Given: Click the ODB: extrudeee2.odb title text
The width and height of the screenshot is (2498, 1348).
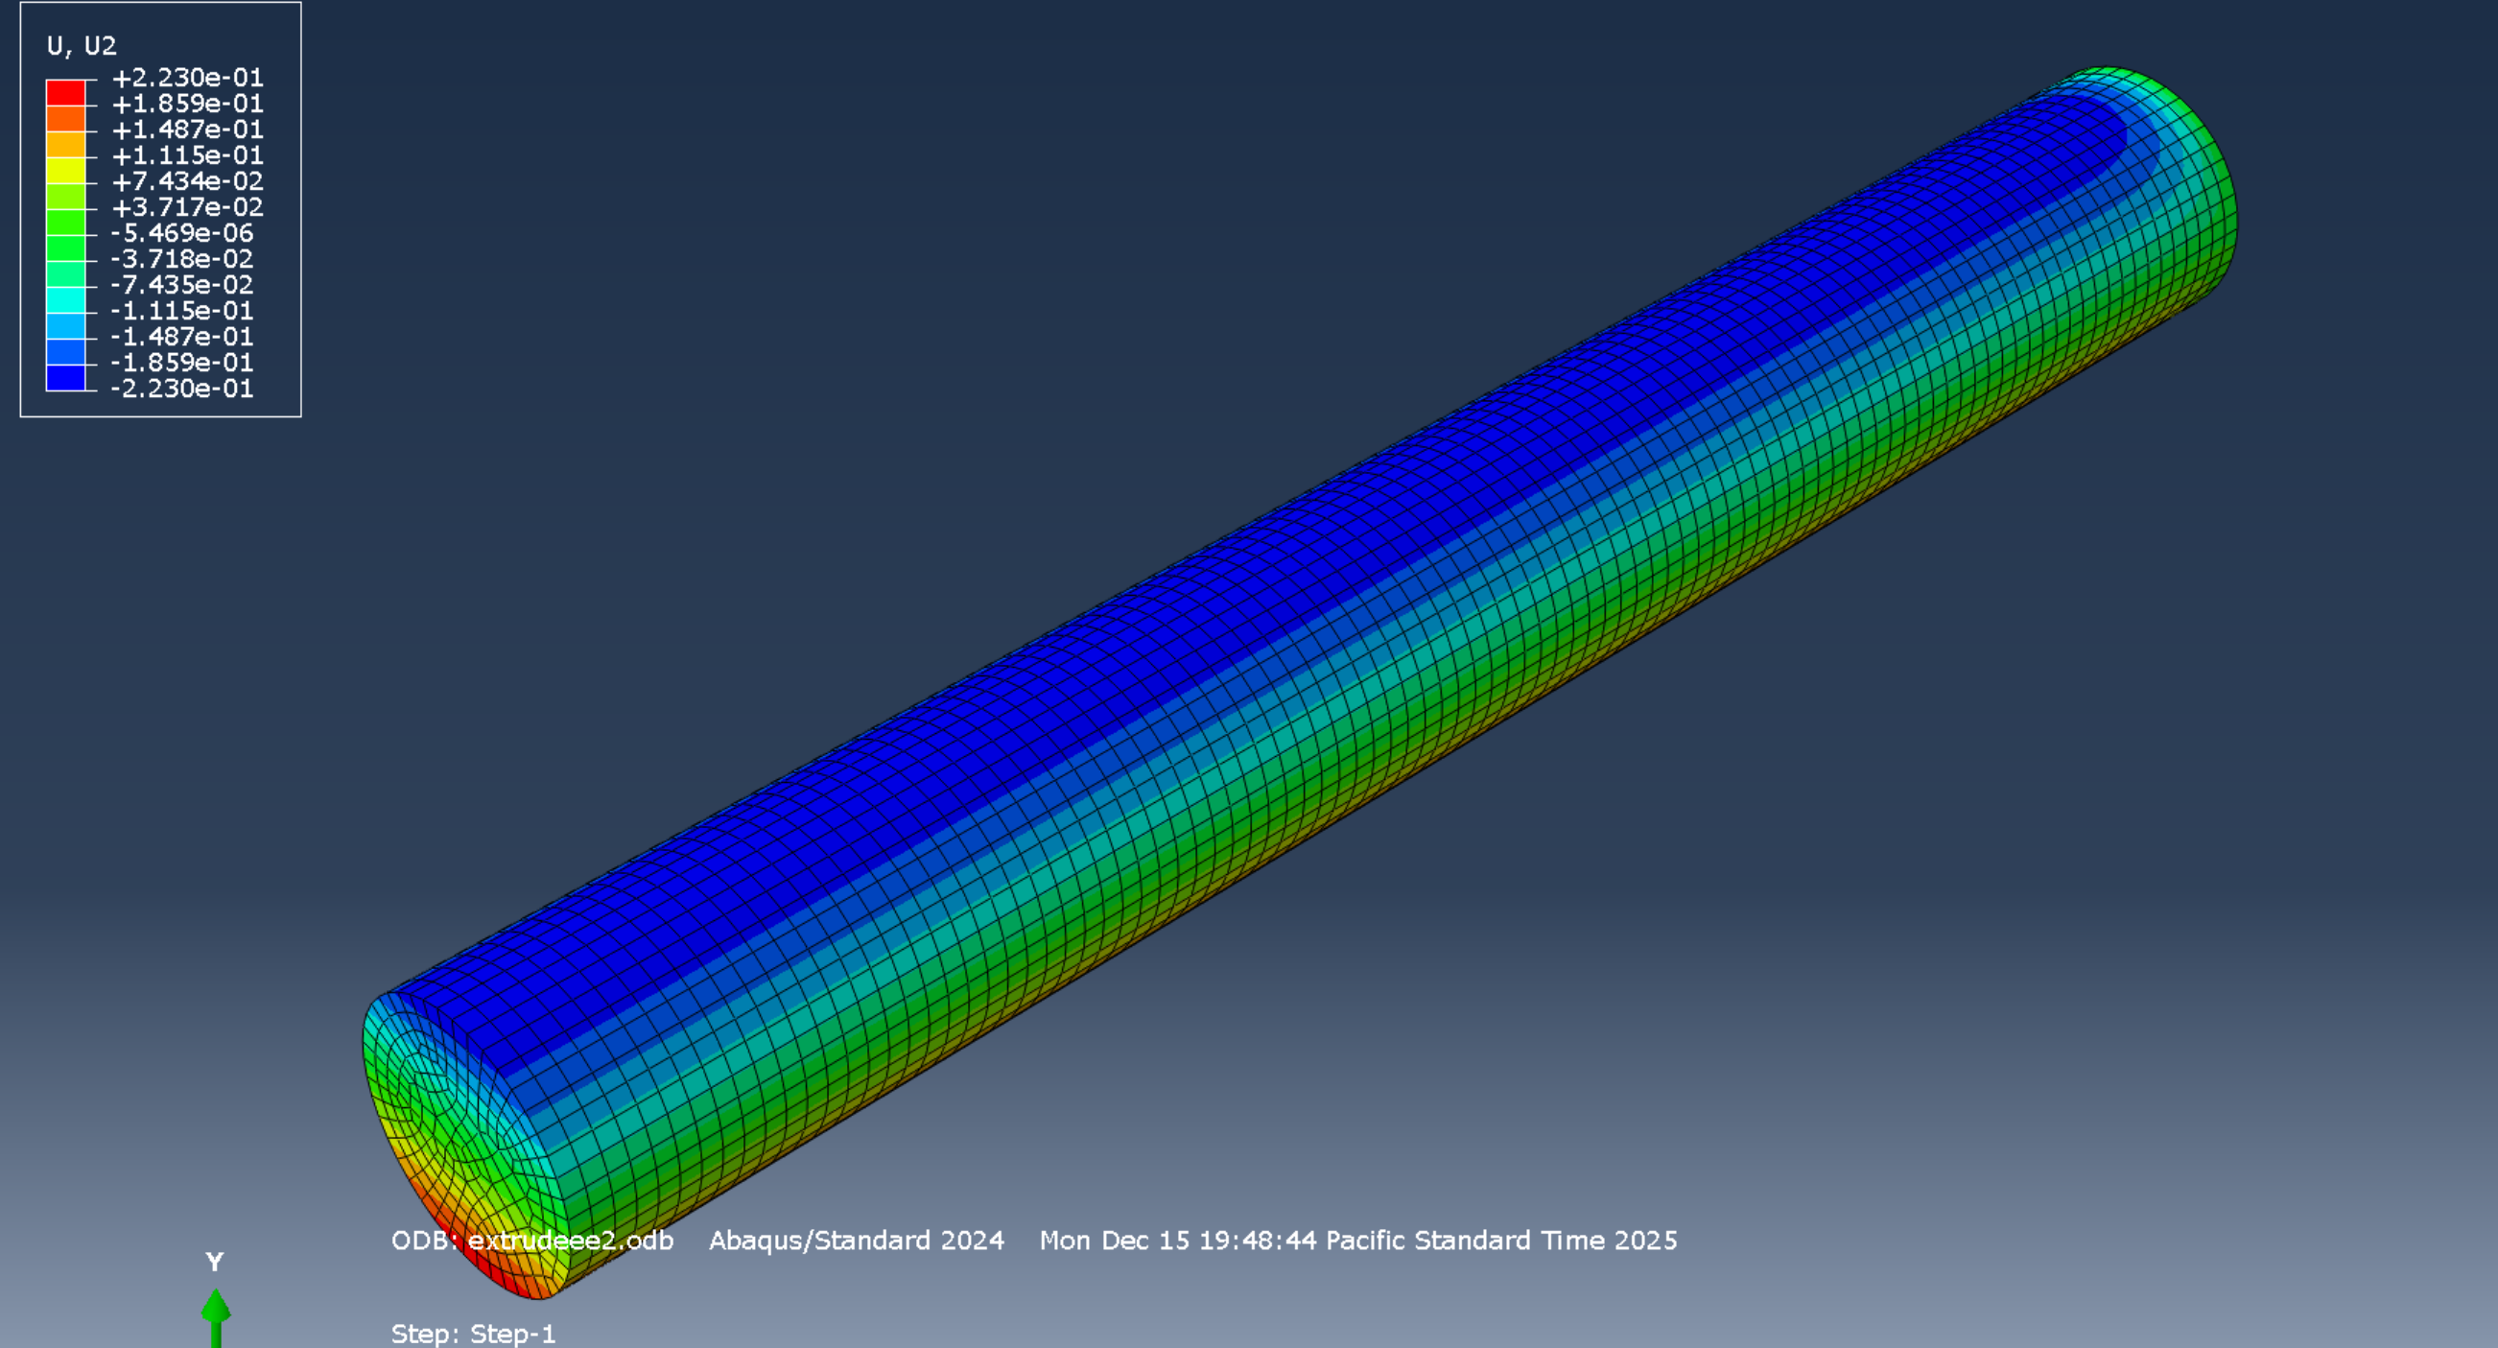Looking at the screenshot, I should pos(531,1241).
